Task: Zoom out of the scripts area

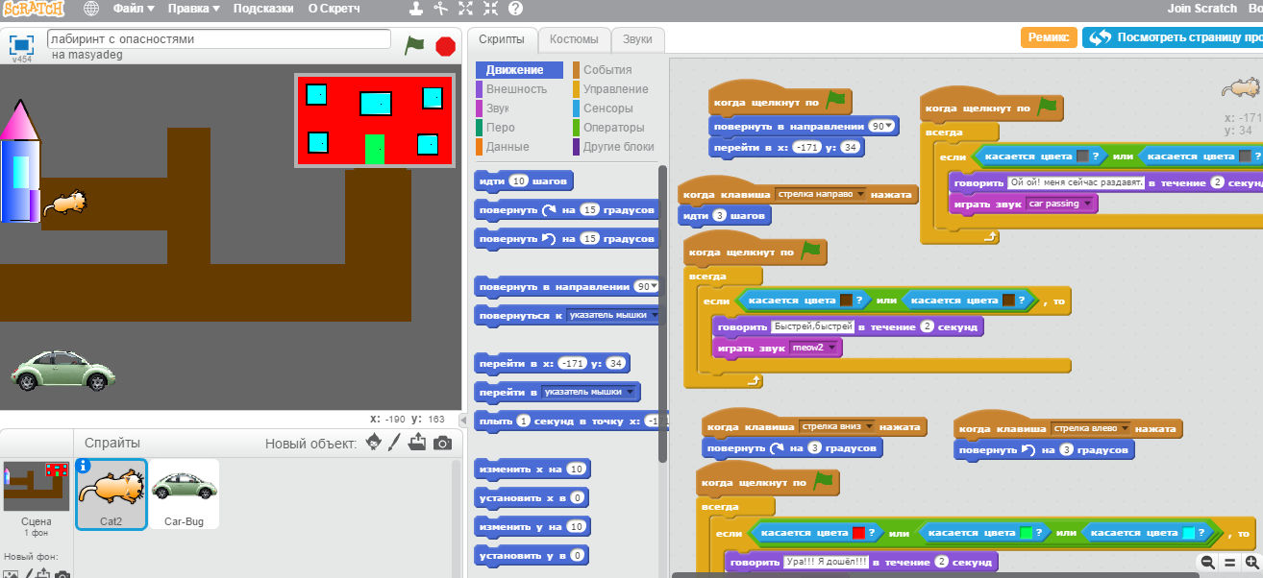Action: pos(1207,563)
